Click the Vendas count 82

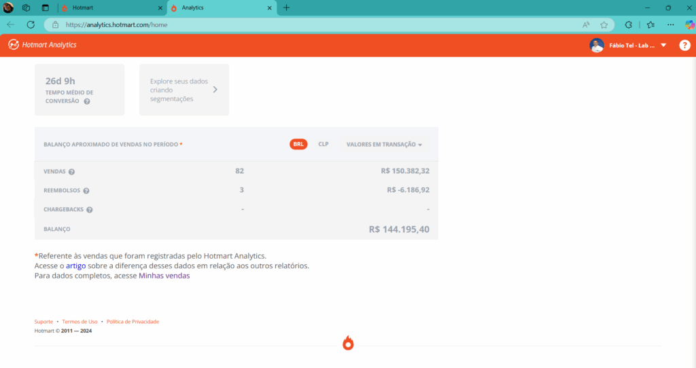point(240,170)
